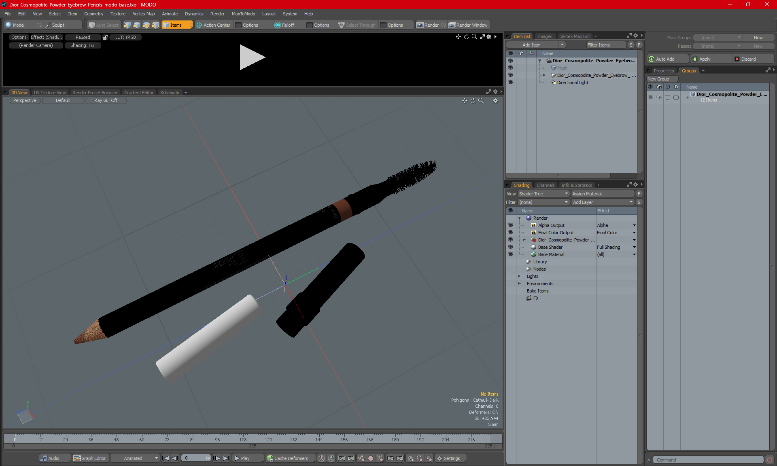
Task: Toggle Select Through Options checkbox
Action: coord(383,25)
